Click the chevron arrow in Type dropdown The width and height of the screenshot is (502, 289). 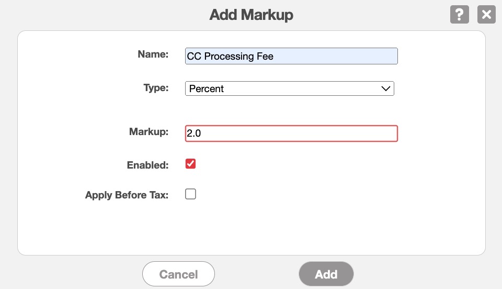point(386,88)
